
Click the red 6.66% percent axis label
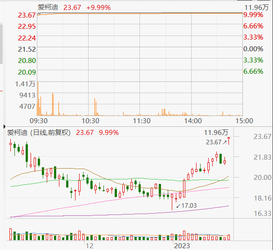click(x=253, y=26)
